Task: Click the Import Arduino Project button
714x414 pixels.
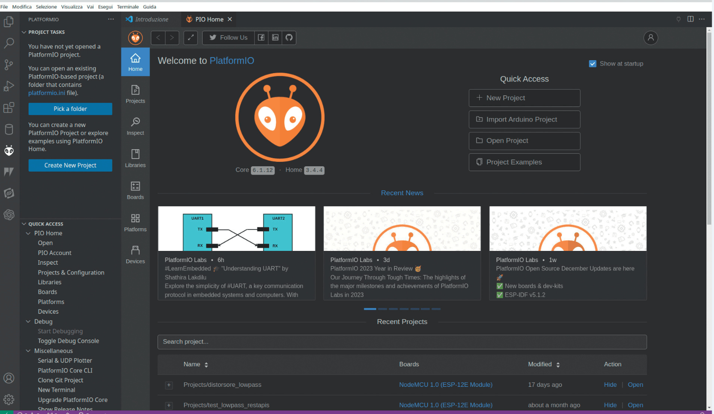Action: pos(524,119)
